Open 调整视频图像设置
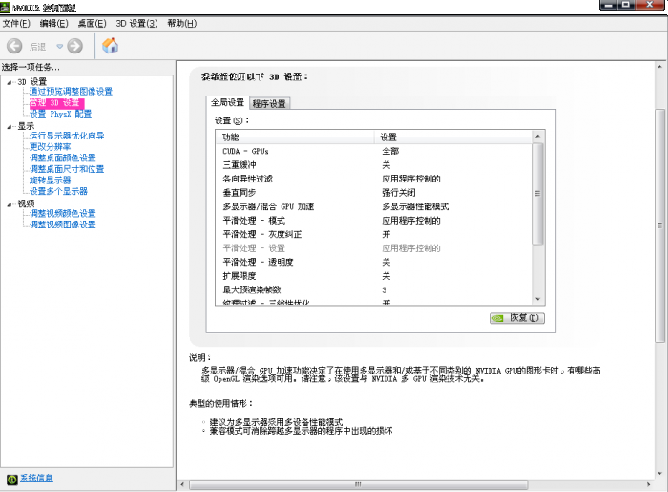 63,225
